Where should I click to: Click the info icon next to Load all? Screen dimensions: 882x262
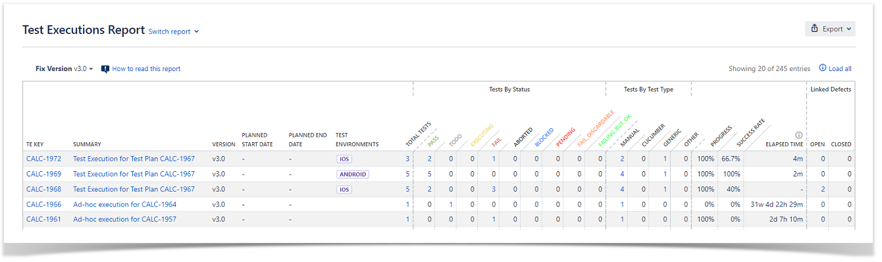822,68
